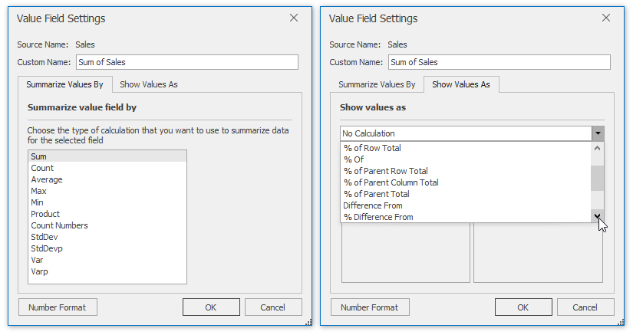Pick the Product summary function
This screenshot has width=633, height=335.
tap(45, 214)
